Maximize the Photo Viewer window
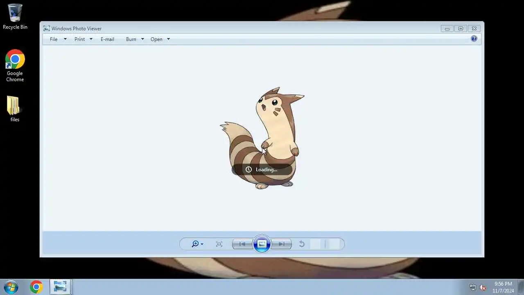 point(461,28)
